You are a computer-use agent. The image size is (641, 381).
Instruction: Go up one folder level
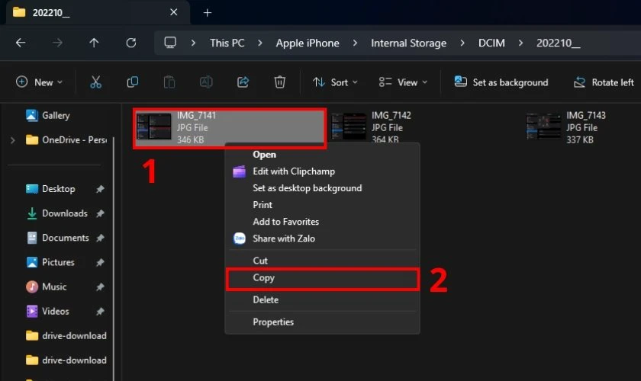tap(94, 43)
